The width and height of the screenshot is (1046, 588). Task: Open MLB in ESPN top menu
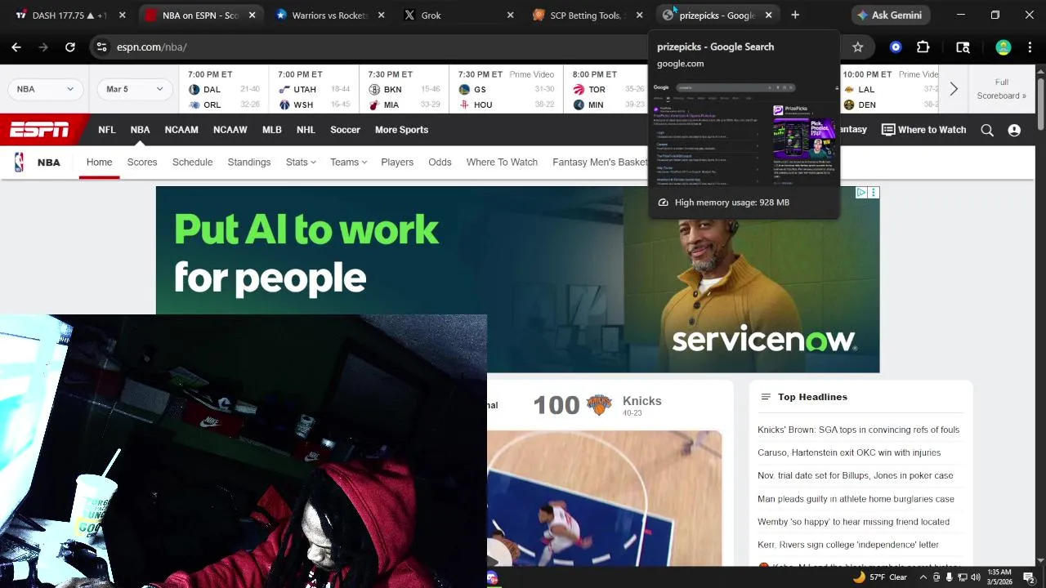[271, 130]
